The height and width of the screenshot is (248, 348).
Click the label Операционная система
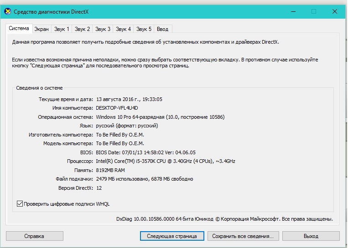pos(66,117)
